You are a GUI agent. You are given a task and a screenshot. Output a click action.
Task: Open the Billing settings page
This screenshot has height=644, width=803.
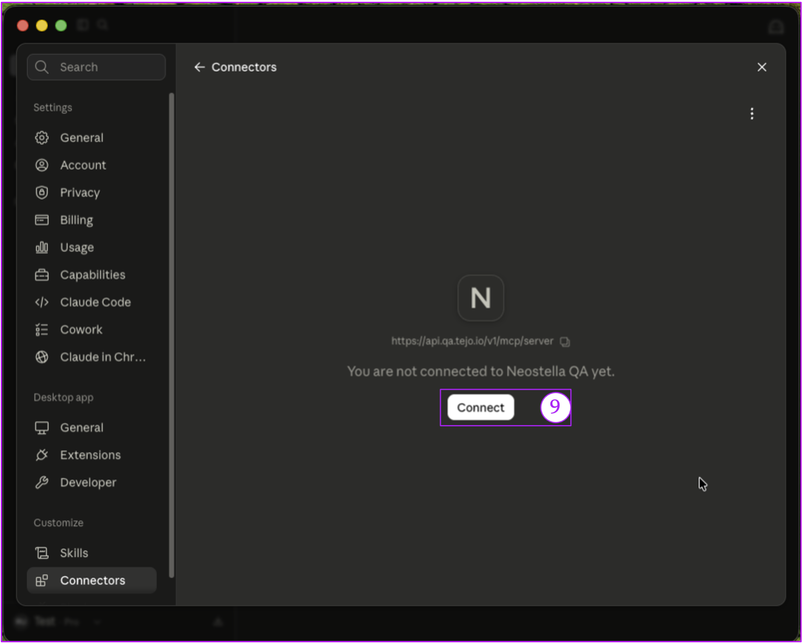[92, 220]
